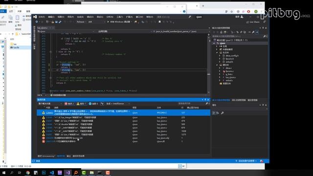Select dtoa_config.h in Solution Explorer
313x176 pixels.
coord(232,56)
